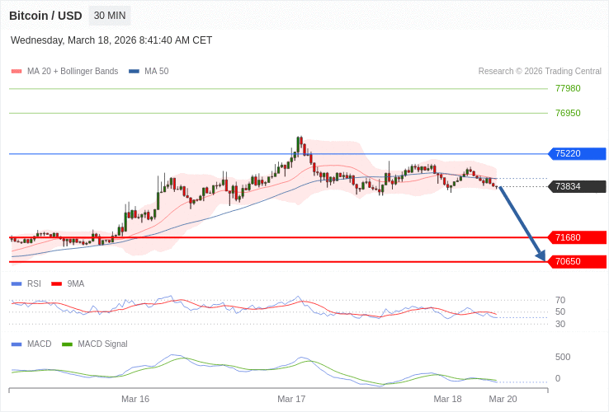The image size is (609, 412).
Task: Click the Mar 16 date axis label
Action: point(135,399)
